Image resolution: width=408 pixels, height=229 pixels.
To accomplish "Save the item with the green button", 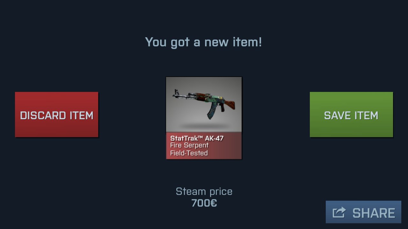I will point(351,114).
